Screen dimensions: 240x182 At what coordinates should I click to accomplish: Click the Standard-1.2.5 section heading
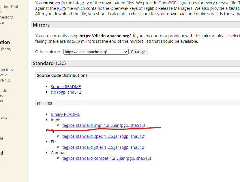pos(49,63)
